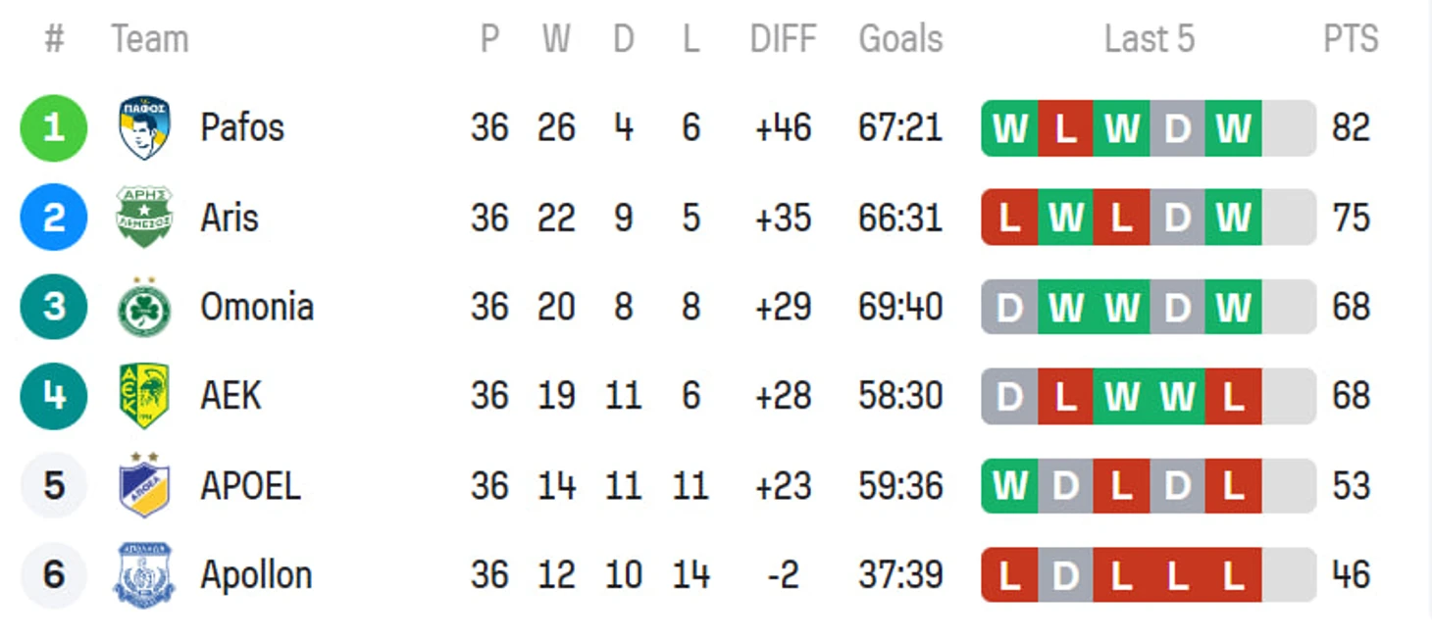Click Omonia first D result box
Image resolution: width=1432 pixels, height=637 pixels.
click(x=1009, y=307)
